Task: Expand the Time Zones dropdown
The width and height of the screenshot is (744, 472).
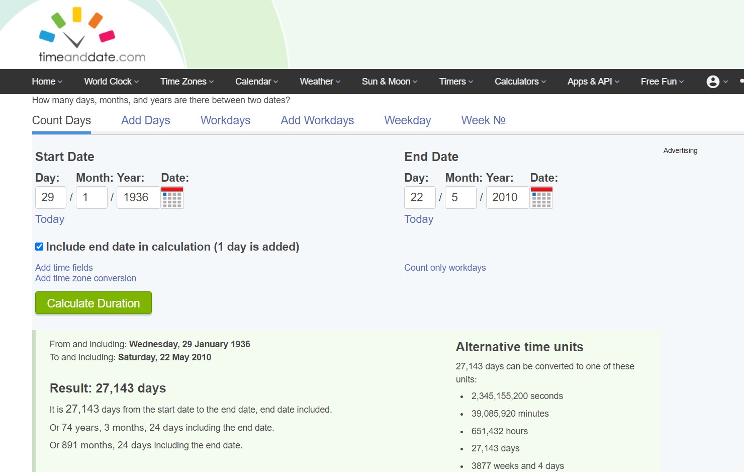Action: (187, 82)
